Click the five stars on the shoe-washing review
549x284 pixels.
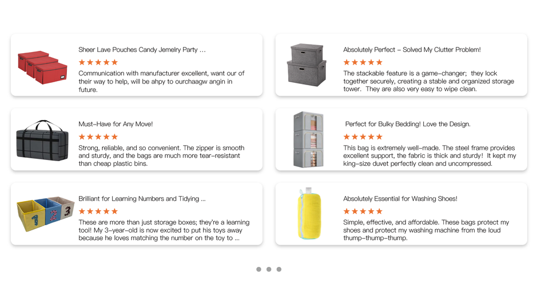coord(363,211)
